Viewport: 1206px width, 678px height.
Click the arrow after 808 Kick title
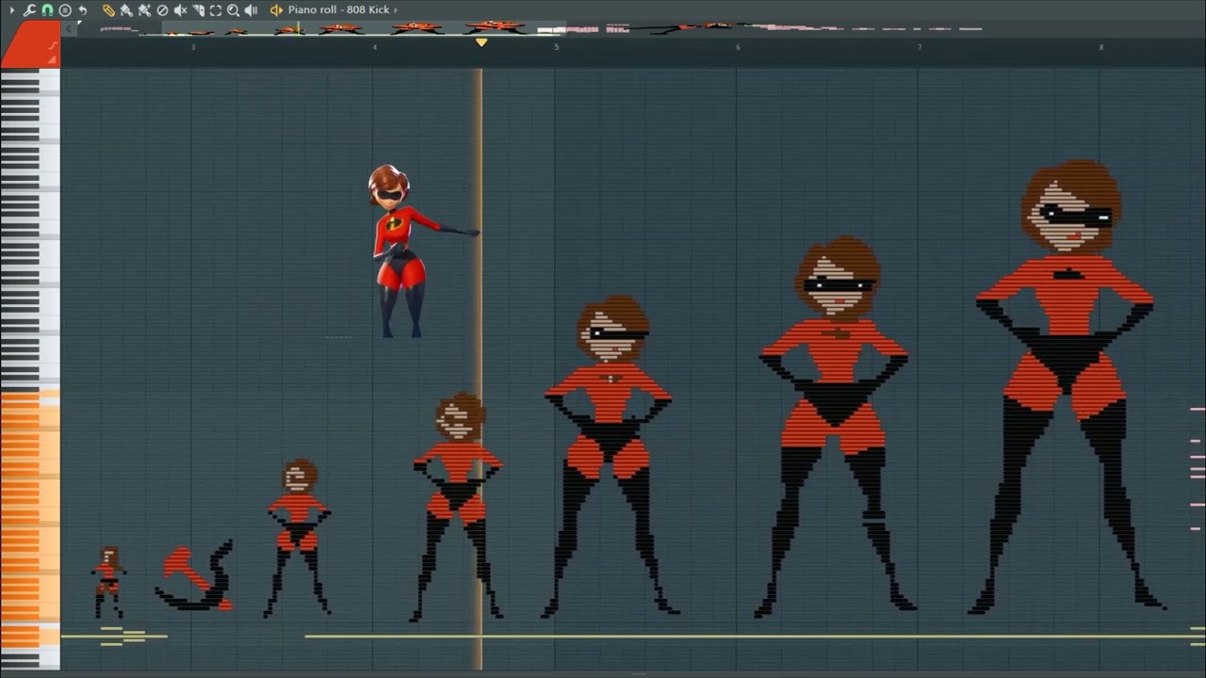point(396,9)
